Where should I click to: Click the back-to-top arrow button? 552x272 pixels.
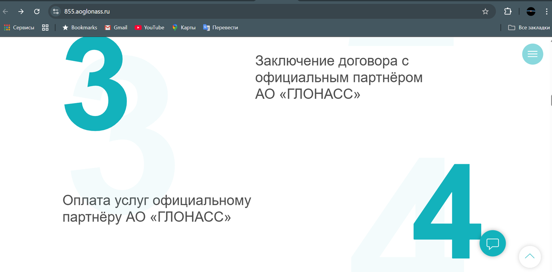pos(530,256)
